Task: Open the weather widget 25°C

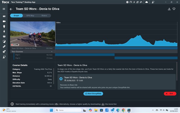Action: (9, 110)
